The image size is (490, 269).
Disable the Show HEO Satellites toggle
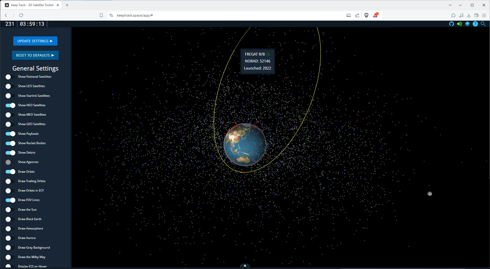coord(10,105)
